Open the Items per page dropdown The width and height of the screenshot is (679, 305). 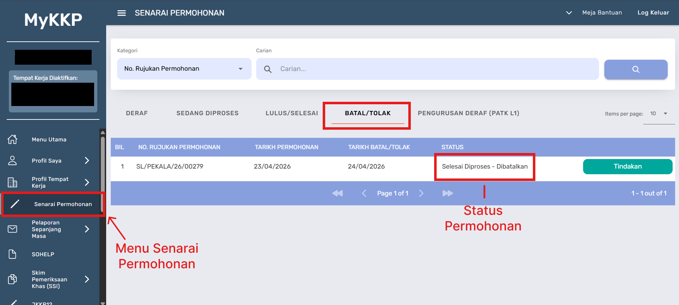658,114
